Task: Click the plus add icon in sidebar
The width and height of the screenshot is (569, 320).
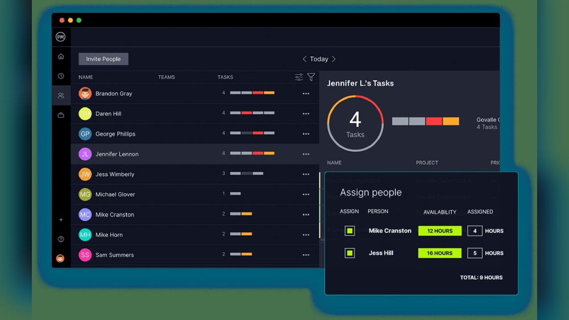Action: tap(61, 220)
